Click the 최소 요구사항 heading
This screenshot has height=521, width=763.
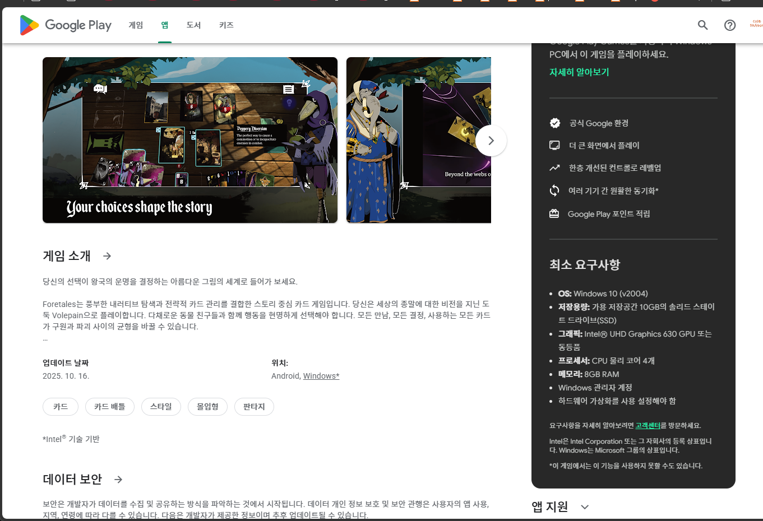click(585, 265)
